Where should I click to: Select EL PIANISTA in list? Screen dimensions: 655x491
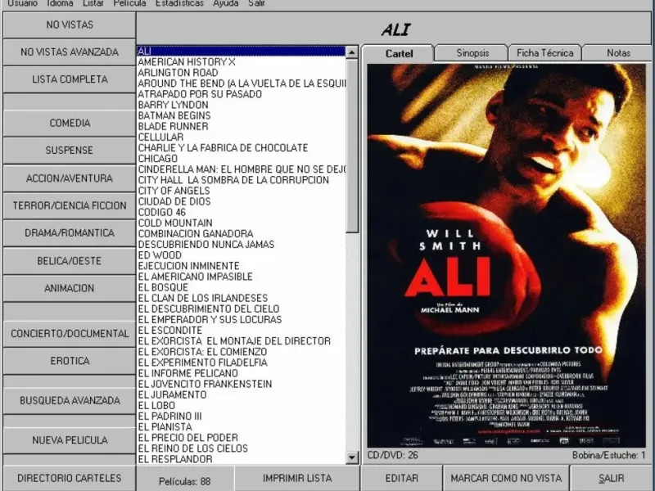coord(241,427)
